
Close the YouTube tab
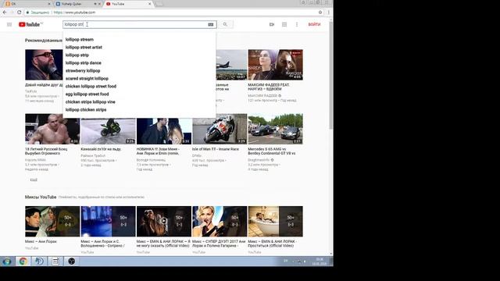(x=149, y=4)
